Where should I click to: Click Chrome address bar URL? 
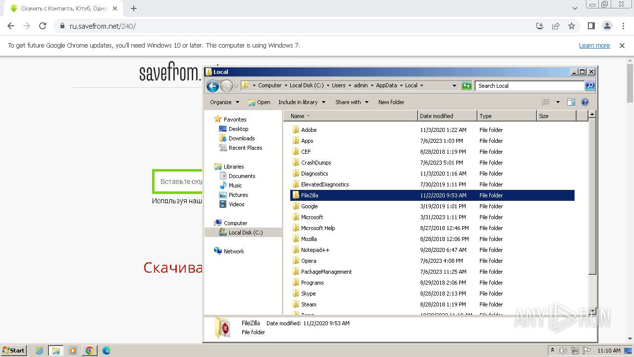coord(103,26)
